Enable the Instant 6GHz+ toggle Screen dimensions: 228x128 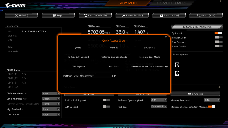[x=219, y=38]
